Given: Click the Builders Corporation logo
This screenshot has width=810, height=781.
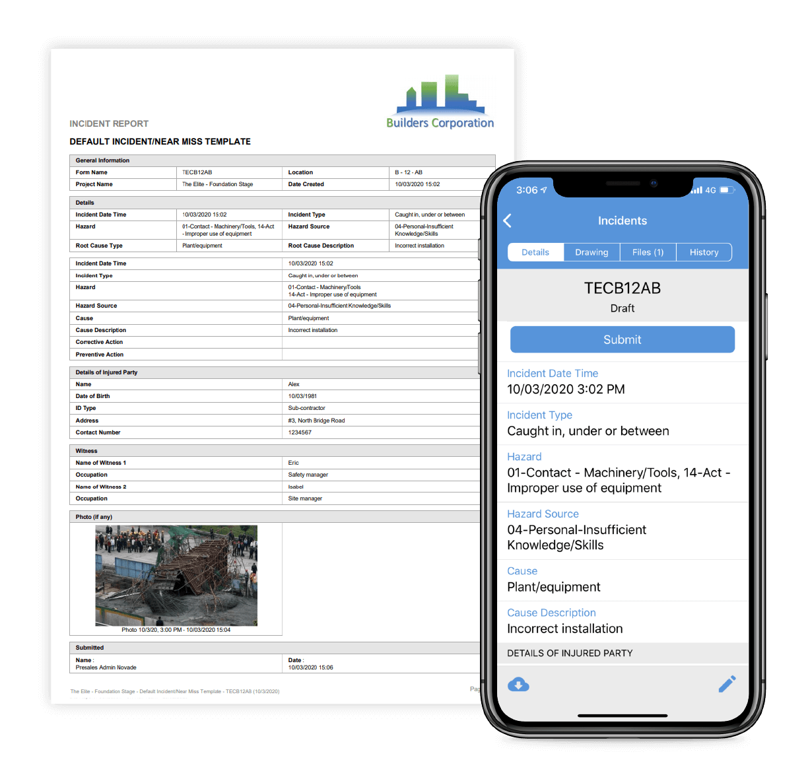Looking at the screenshot, I should tap(440, 100).
